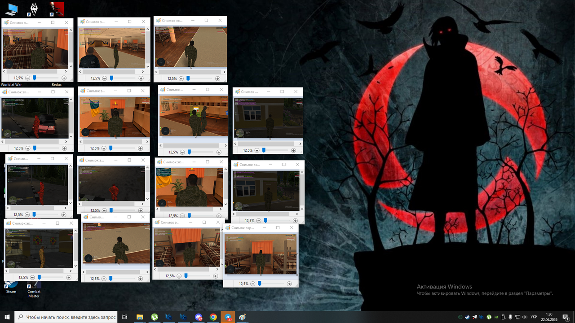Viewport: 575px width, 323px height.
Task: Open Telegram from the taskbar
Action: point(228,317)
